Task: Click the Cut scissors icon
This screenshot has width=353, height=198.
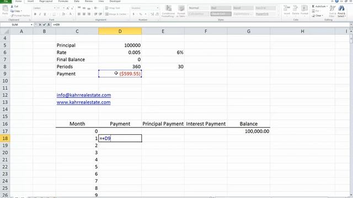Action: [x=12, y=7]
